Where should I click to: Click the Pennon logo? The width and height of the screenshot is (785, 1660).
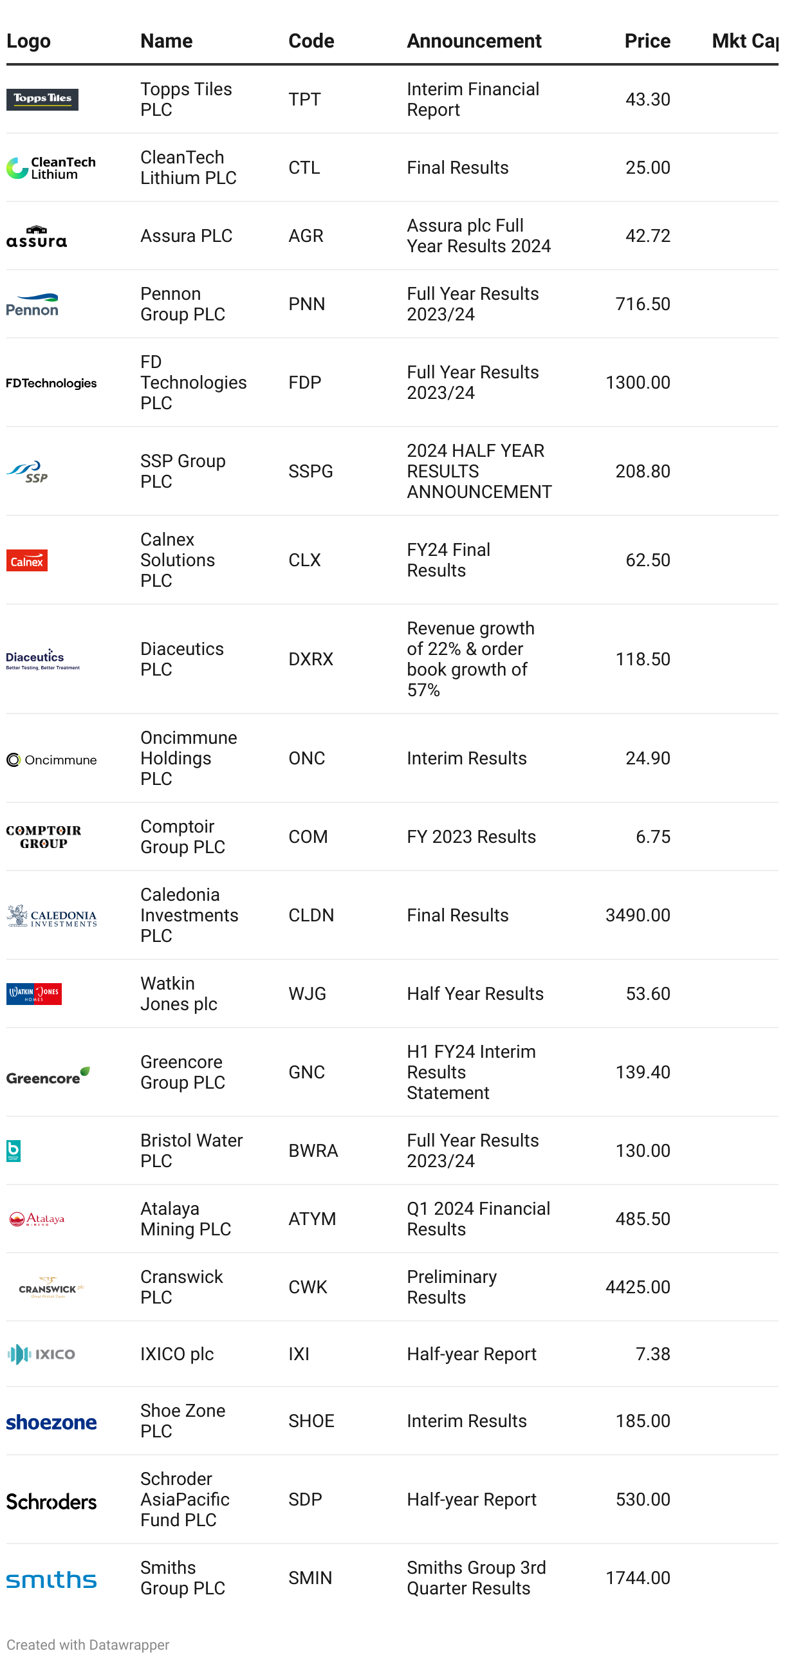pyautogui.click(x=32, y=305)
